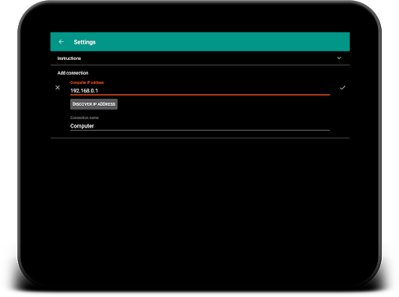Click the Add connection heading

click(72, 73)
